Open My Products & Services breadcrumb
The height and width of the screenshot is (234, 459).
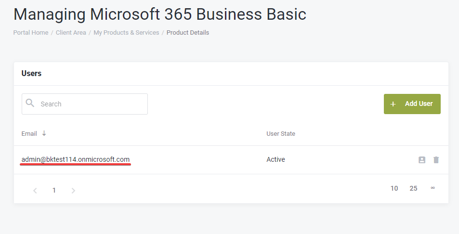point(126,32)
